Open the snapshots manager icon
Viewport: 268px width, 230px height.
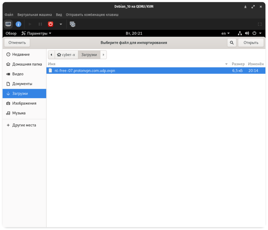pos(72,24)
